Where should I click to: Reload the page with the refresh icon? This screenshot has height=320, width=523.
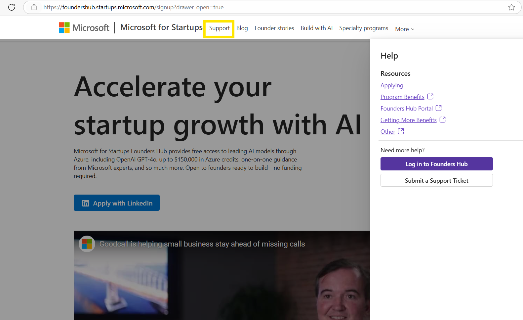12,7
